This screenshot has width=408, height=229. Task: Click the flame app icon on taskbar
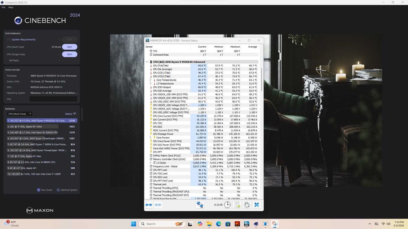pos(237,224)
